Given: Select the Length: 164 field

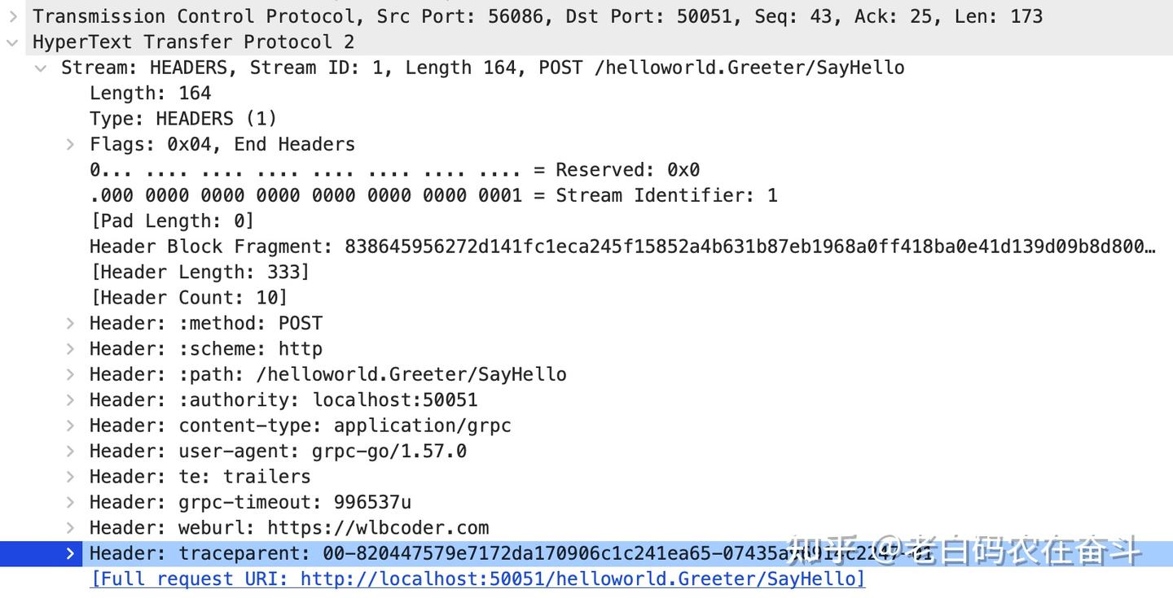Looking at the screenshot, I should pos(150,94).
